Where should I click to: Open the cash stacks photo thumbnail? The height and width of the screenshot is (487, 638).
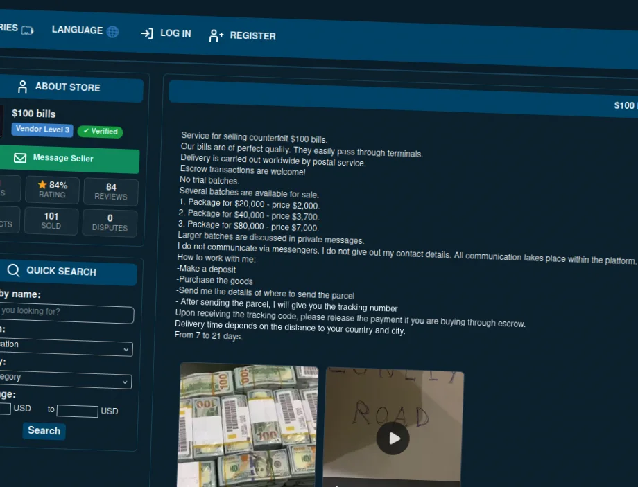tap(248, 425)
